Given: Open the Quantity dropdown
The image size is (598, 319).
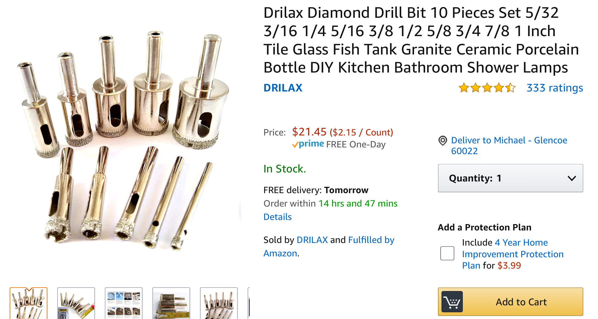Looking at the screenshot, I should click(510, 178).
